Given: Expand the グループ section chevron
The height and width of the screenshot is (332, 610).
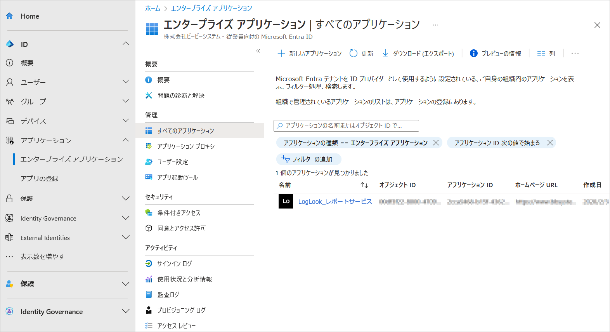Looking at the screenshot, I should (x=126, y=101).
